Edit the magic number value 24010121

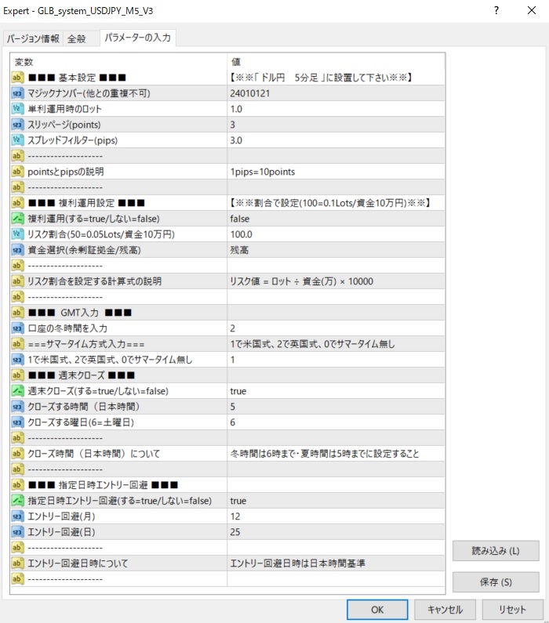[336, 93]
